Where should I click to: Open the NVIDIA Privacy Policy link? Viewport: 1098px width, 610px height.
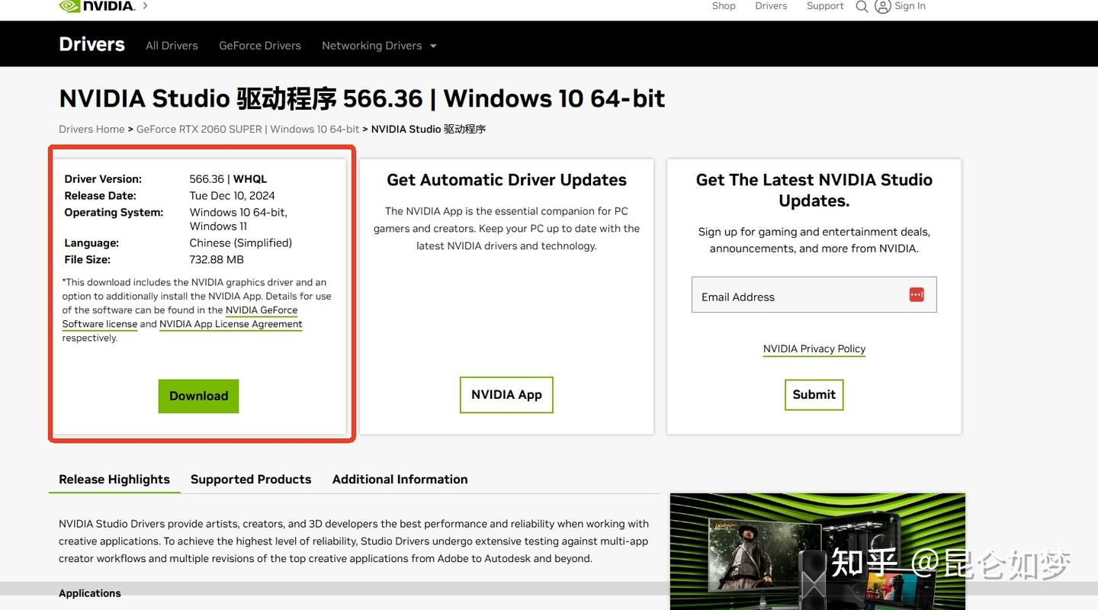pyautogui.click(x=814, y=348)
